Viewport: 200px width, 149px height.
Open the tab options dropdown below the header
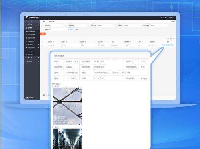[x=173, y=21]
